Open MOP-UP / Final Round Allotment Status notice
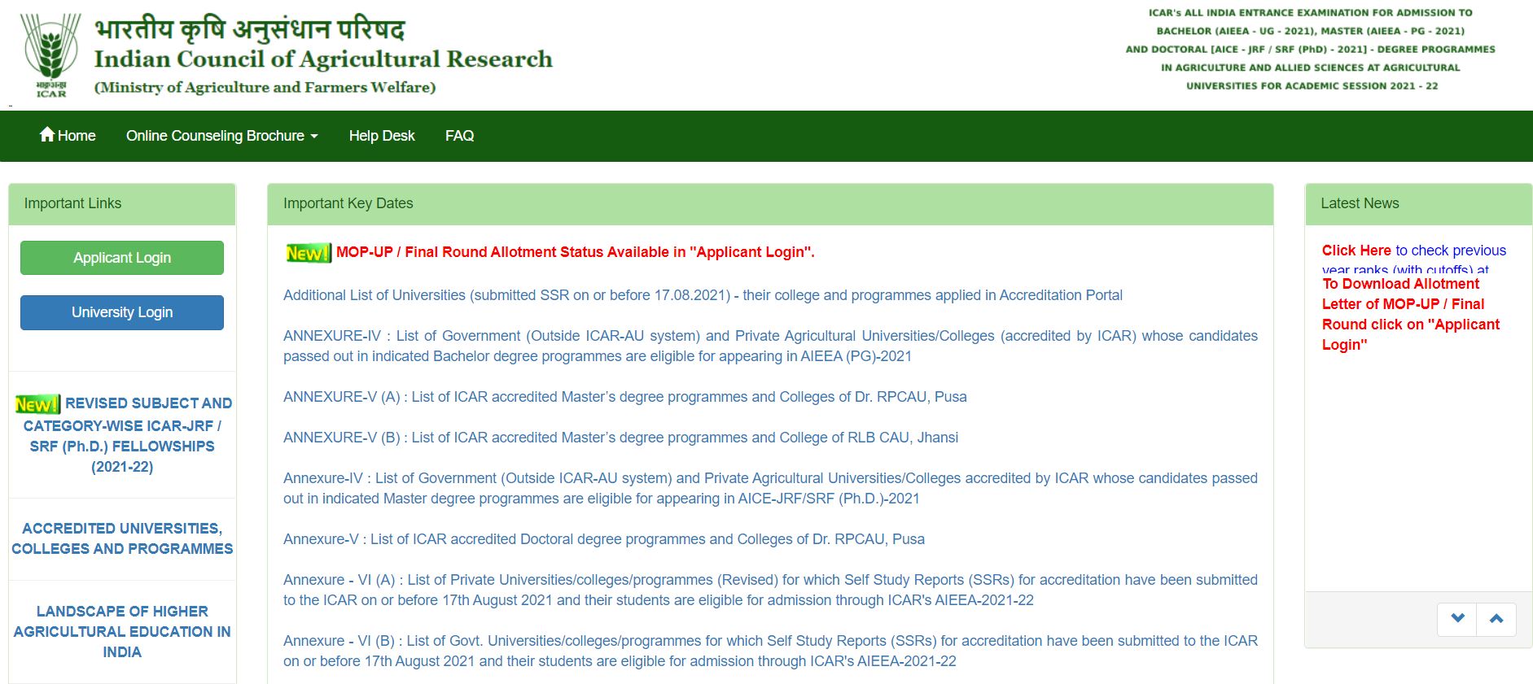 [x=576, y=252]
